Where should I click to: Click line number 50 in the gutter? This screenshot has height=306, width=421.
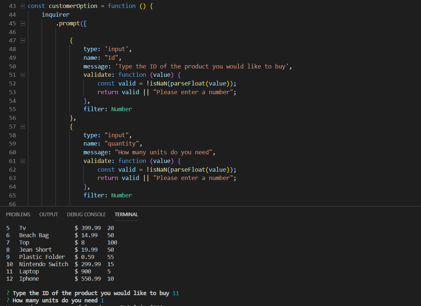tap(12, 66)
